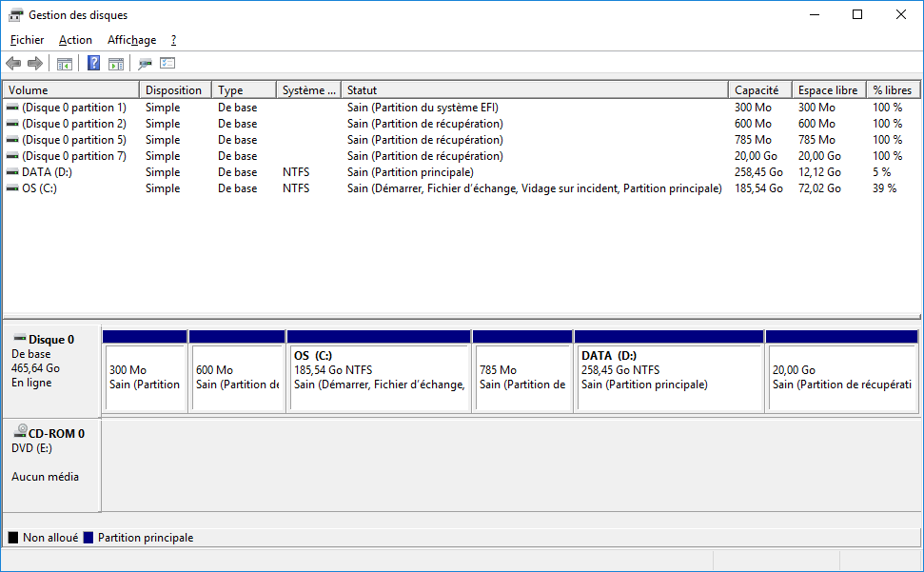Sort by the Disposition column header
This screenshot has width=924, height=572.
point(175,90)
